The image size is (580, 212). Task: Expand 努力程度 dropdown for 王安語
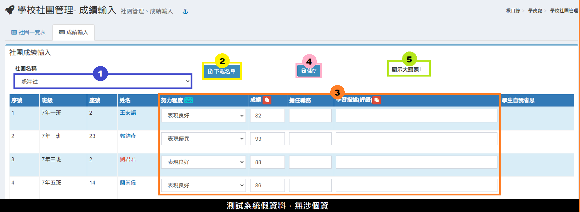[203, 116]
